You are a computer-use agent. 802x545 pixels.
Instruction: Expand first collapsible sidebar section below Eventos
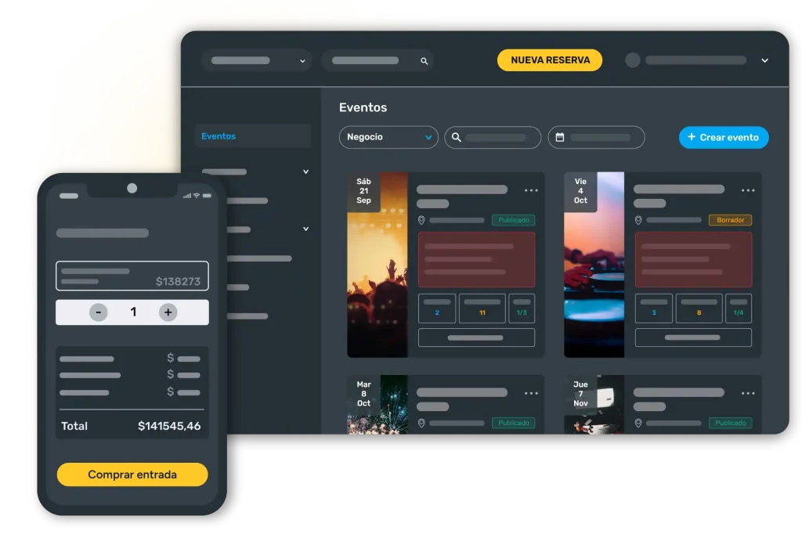point(305,171)
